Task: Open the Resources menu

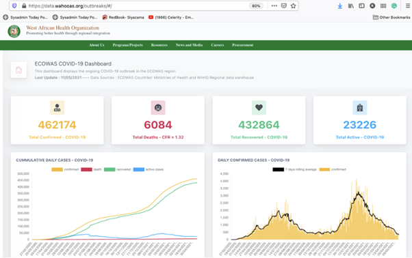Action: click(x=159, y=45)
